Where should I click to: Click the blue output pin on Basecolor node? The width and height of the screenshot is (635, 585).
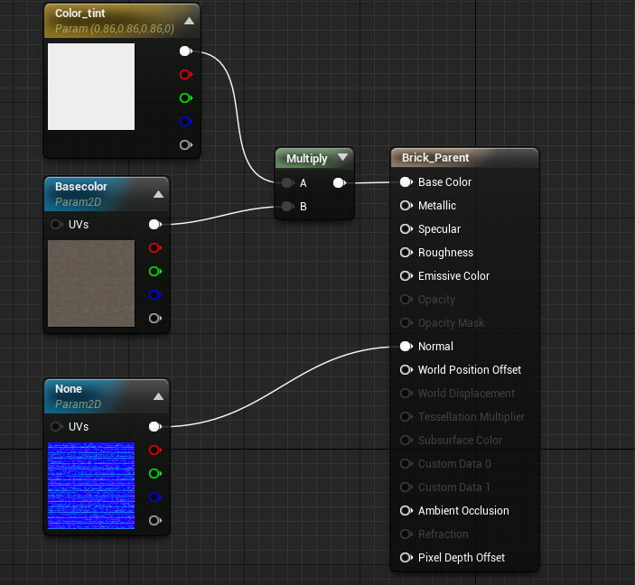coord(154,294)
